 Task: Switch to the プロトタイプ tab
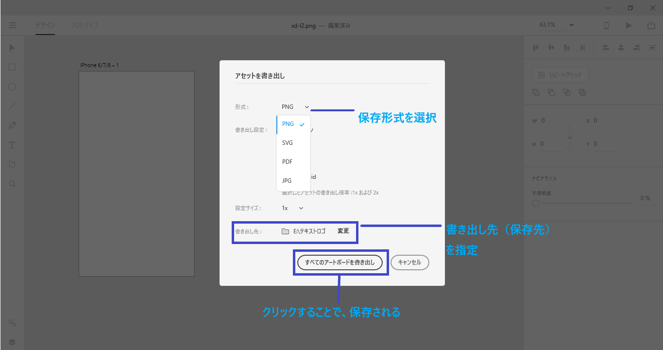84,25
